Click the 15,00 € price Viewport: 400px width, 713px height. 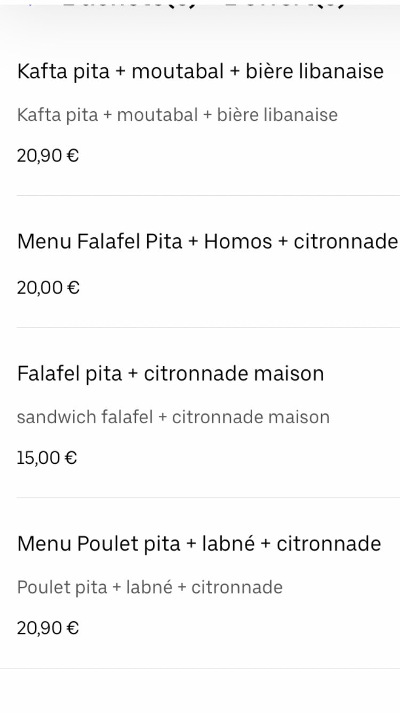coord(47,459)
